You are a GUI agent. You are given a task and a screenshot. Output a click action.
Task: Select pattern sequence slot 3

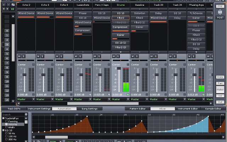pos(7,44)
